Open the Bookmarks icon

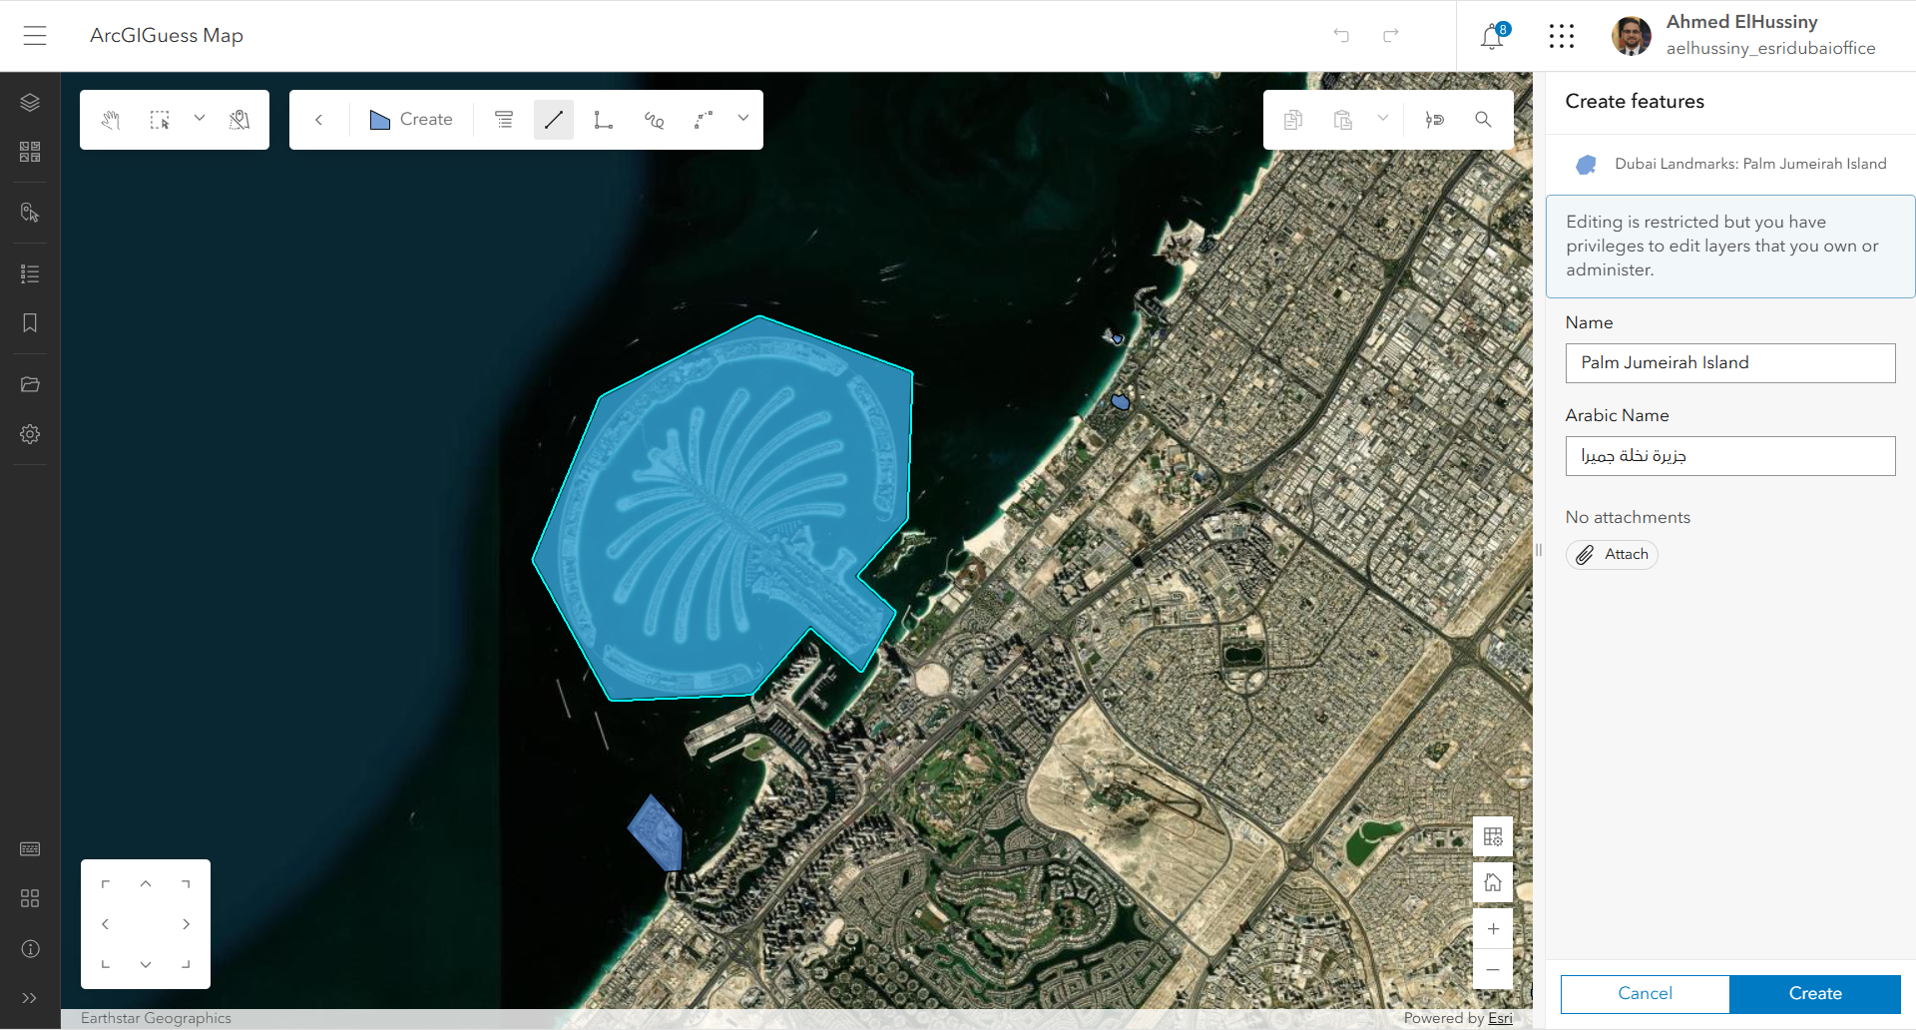click(30, 323)
